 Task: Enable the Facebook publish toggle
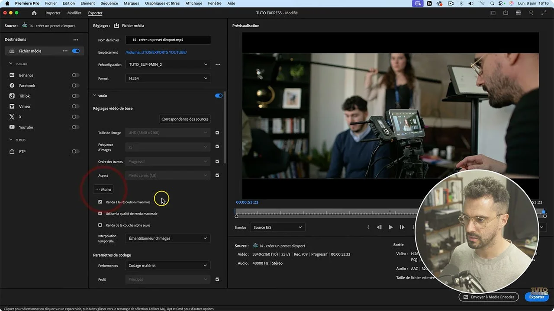[76, 86]
